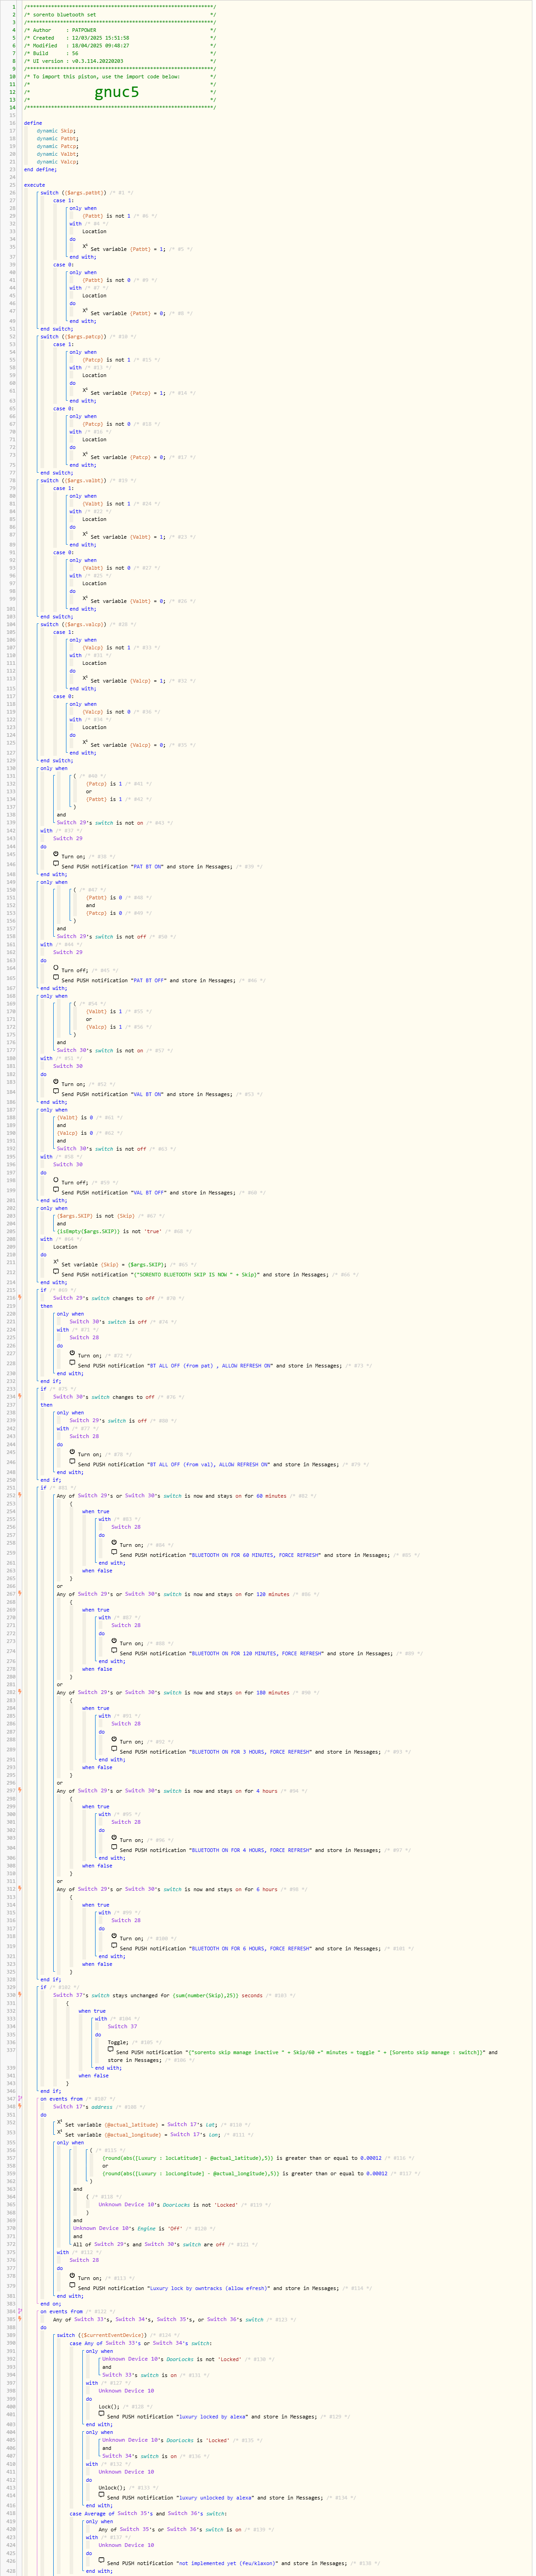Viewport: 536px width, 2576px height.
Task: Click the message icon for the VAL BT OFF notification
Action: 56,1190
